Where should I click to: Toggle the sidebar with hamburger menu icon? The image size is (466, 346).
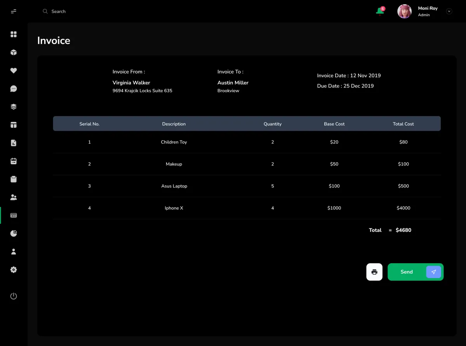(x=14, y=11)
